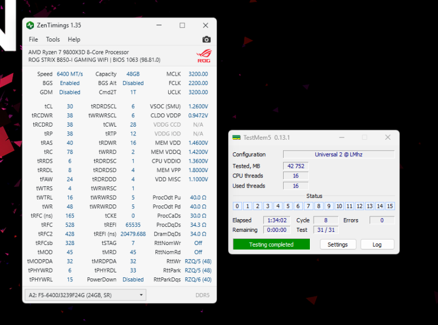This screenshot has height=325, width=438.
Task: Click the Test 31 / 31 field
Action: (x=326, y=230)
